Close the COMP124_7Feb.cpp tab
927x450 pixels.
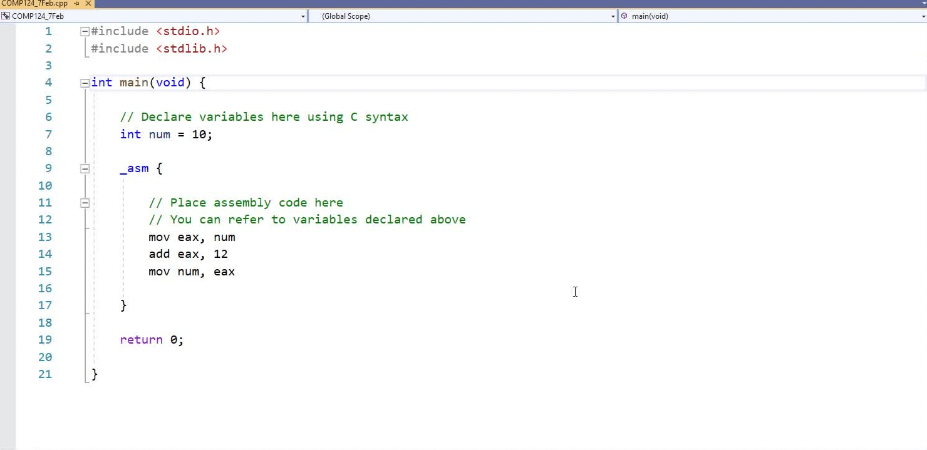88,4
